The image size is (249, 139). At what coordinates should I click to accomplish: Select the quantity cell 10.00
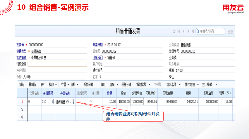coord(109,102)
